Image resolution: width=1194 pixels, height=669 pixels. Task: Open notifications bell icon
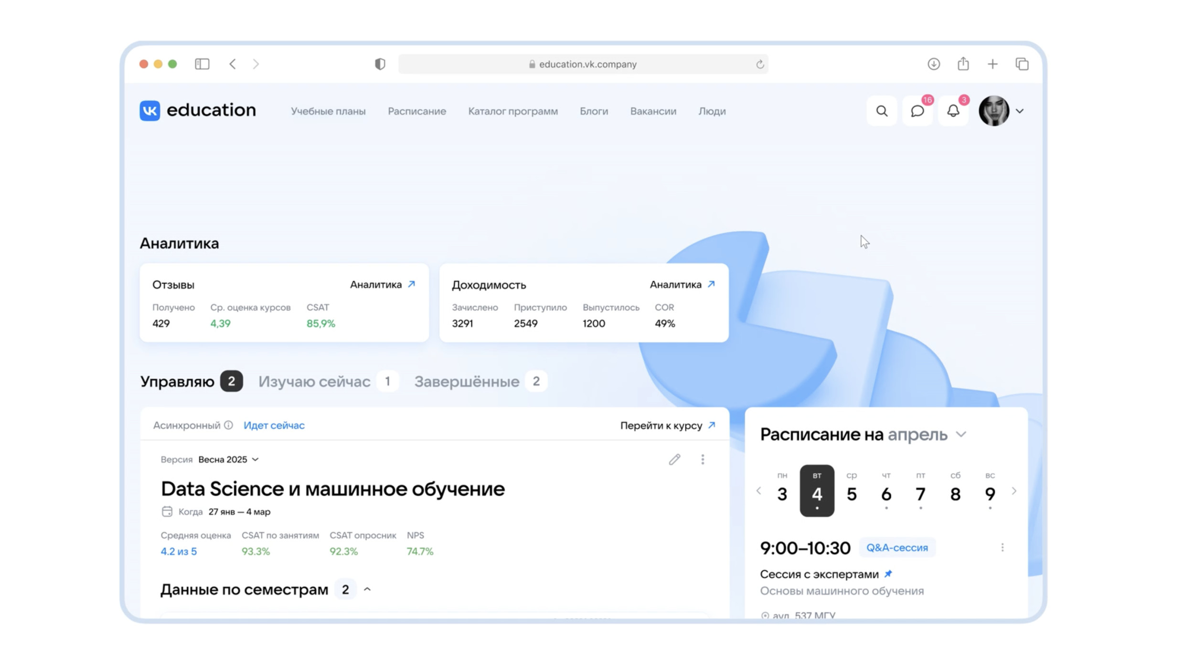pyautogui.click(x=953, y=111)
